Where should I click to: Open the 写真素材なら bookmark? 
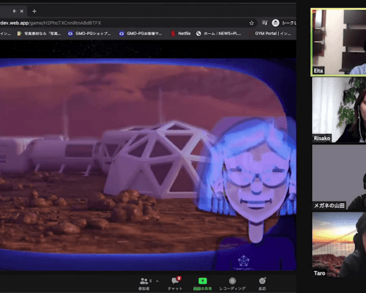click(39, 34)
